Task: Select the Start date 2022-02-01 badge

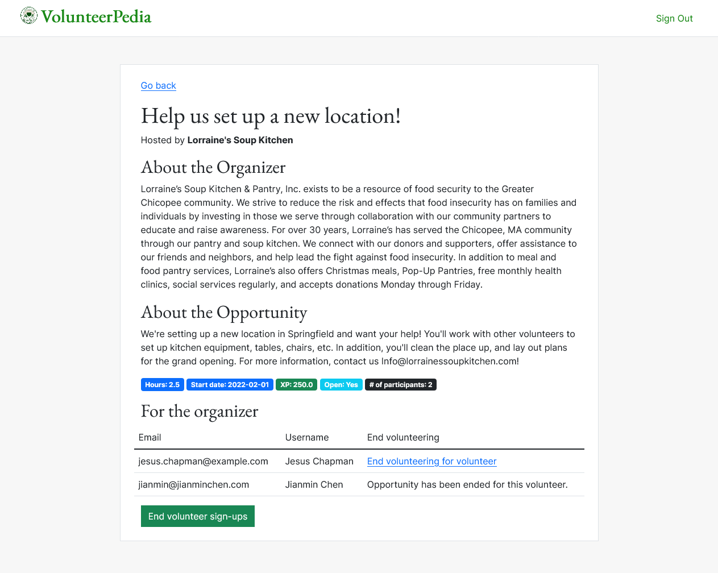Action: (x=230, y=385)
